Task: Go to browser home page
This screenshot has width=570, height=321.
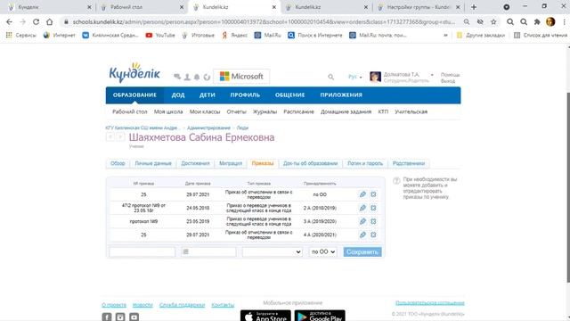Action: [50, 21]
